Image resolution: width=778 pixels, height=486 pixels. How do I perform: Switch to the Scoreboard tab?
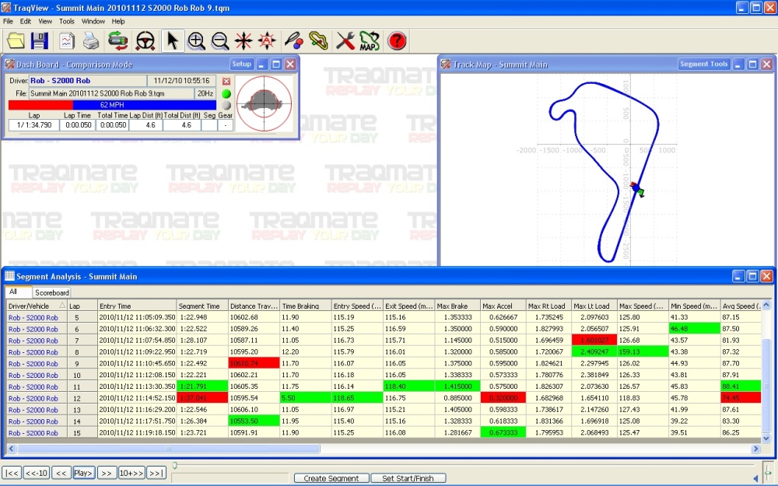click(51, 292)
